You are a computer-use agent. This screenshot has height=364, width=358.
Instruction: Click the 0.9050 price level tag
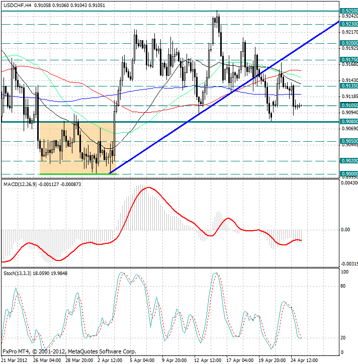[349, 141]
